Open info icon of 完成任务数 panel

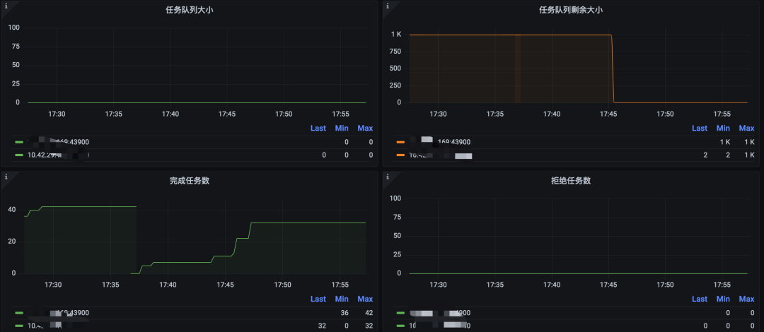(6, 177)
